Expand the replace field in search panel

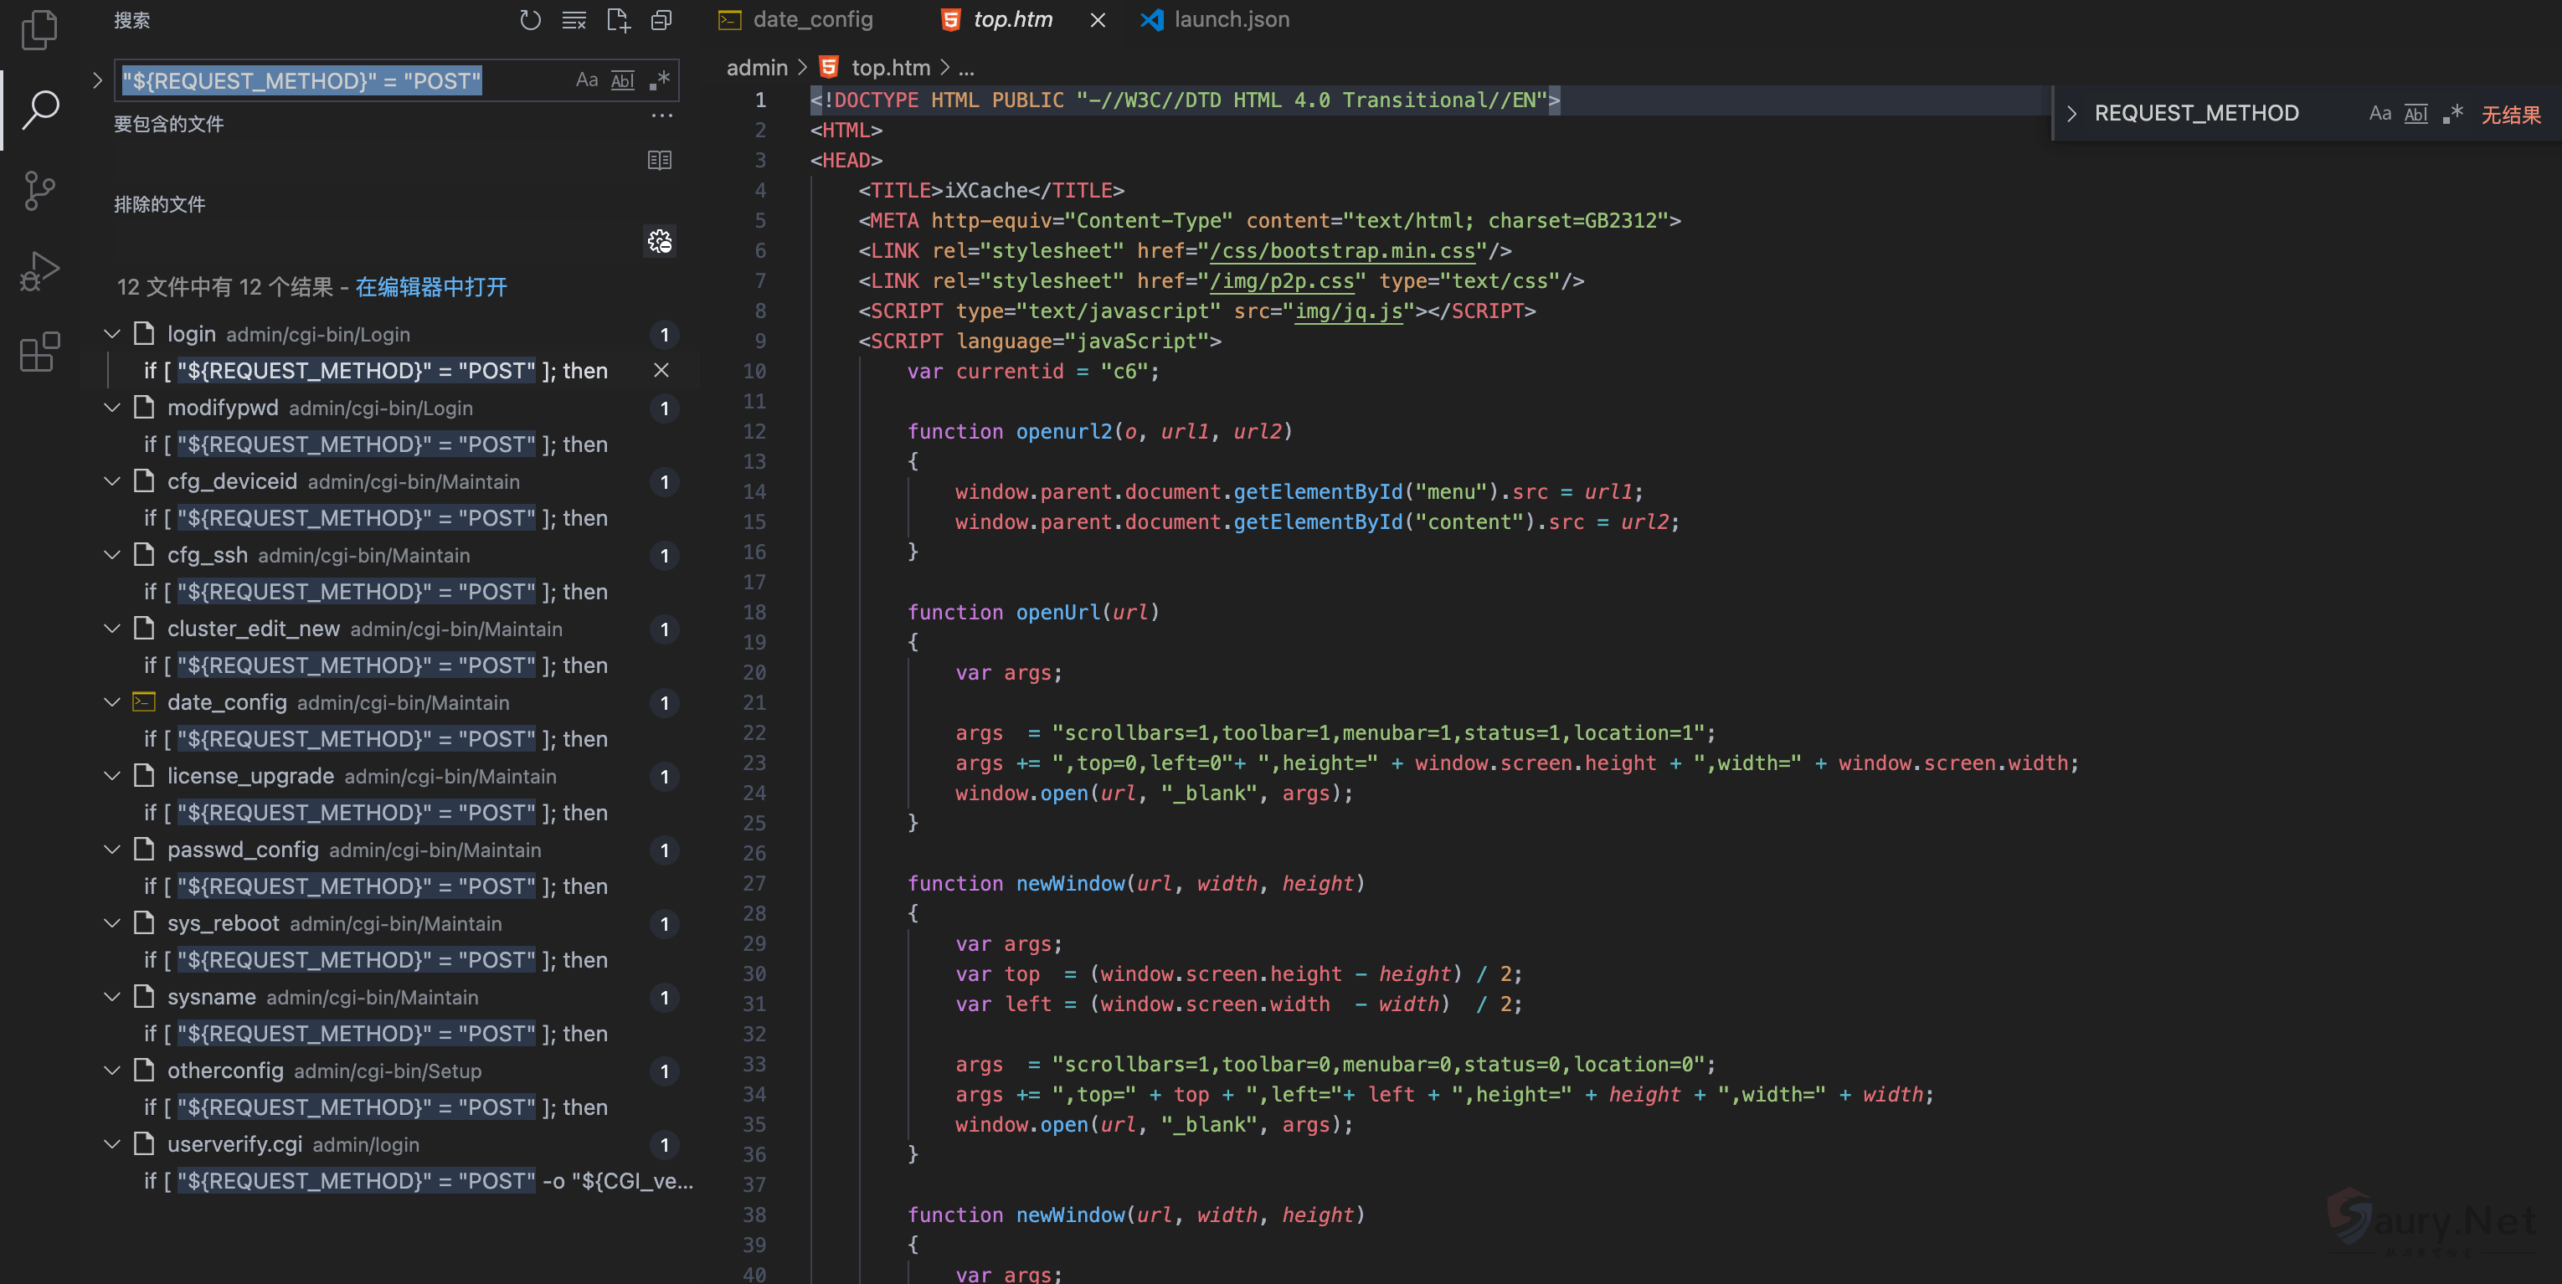click(x=97, y=80)
